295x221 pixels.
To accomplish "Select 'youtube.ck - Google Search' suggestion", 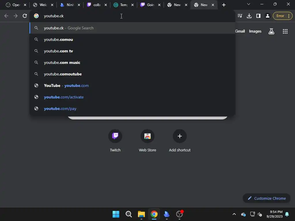I will tap(133, 28).
